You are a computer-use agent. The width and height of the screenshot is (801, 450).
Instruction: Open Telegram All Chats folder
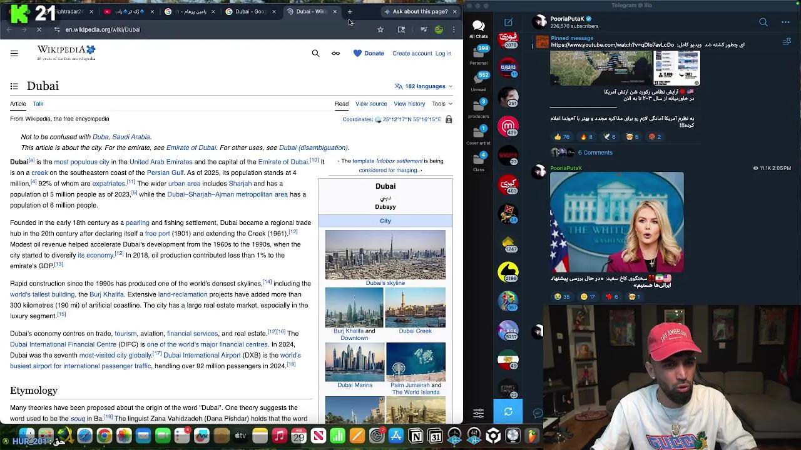click(479, 29)
